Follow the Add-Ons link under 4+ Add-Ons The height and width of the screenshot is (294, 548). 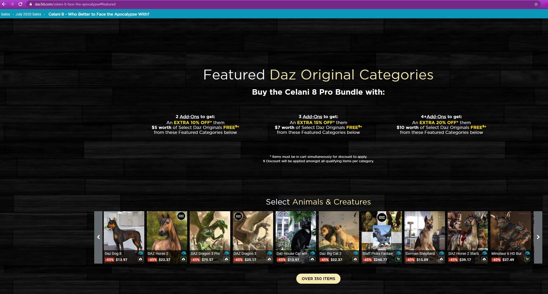pyautogui.click(x=436, y=117)
